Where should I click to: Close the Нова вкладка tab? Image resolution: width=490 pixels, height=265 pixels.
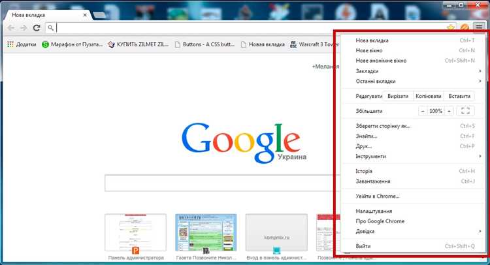click(85, 14)
